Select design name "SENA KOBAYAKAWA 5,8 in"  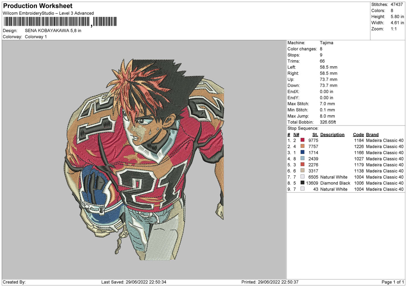(x=53, y=30)
